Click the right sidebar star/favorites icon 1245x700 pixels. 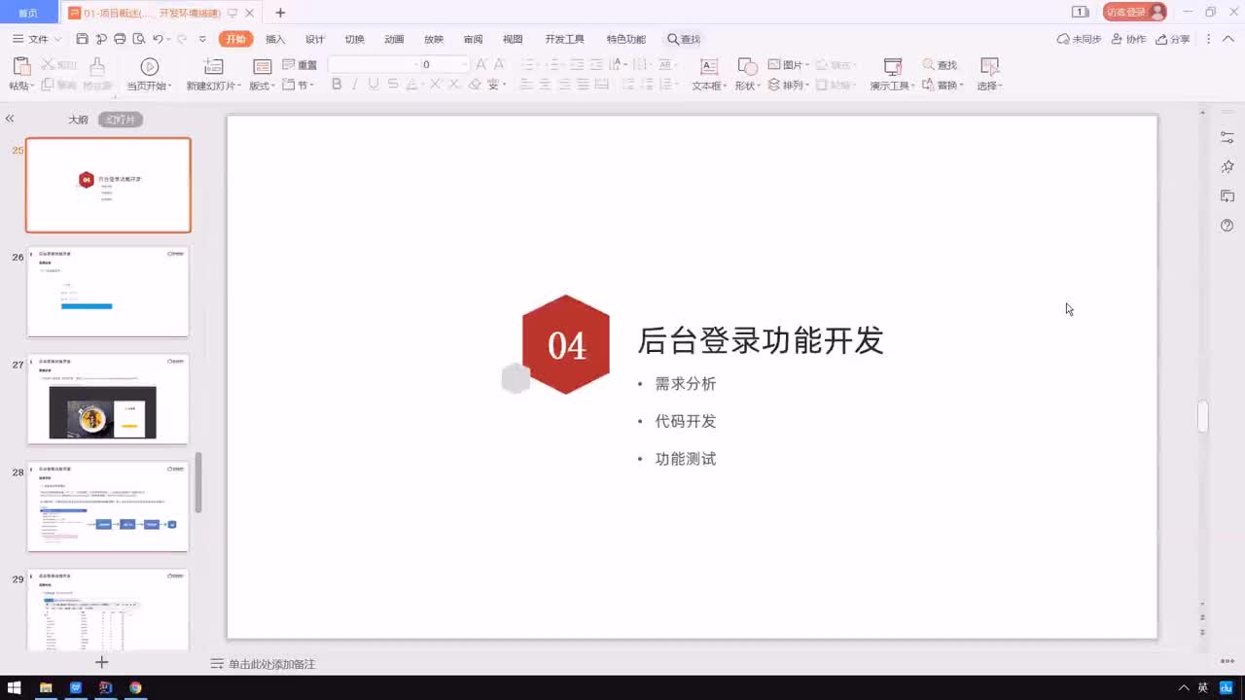click(1227, 167)
